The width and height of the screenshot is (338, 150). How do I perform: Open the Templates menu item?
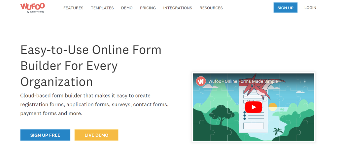coord(102,8)
